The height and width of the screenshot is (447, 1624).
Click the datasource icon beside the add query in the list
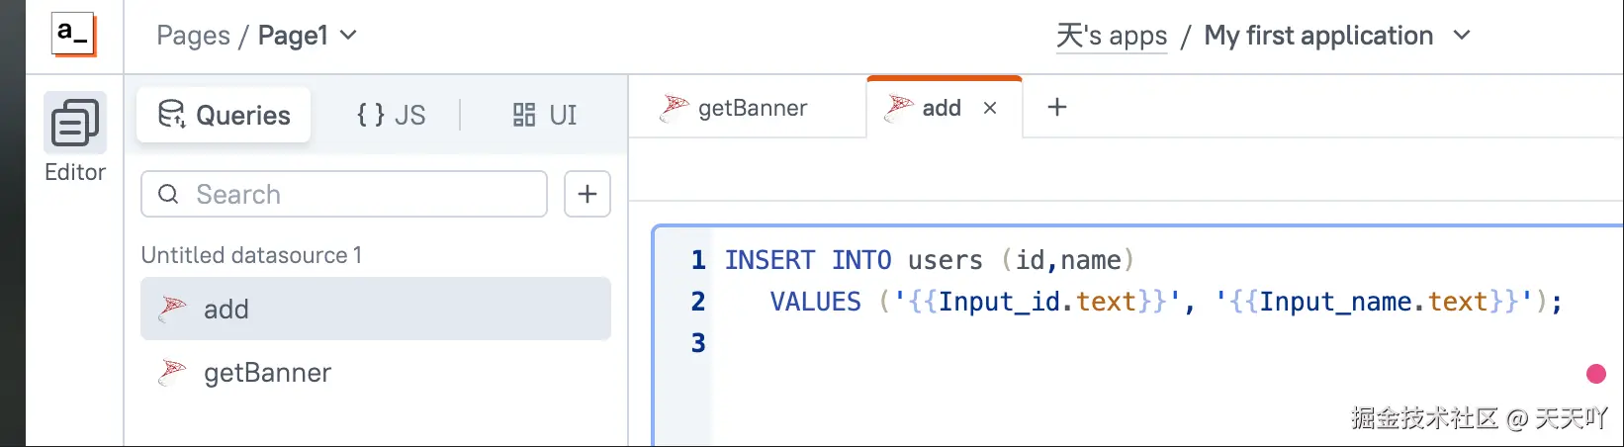click(x=173, y=309)
